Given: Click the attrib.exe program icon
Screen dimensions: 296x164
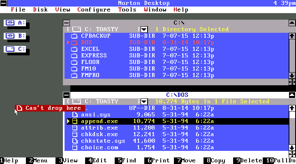Looking at the screenshot, I should (x=75, y=128).
